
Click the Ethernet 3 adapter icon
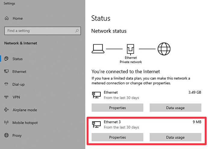(x=96, y=125)
